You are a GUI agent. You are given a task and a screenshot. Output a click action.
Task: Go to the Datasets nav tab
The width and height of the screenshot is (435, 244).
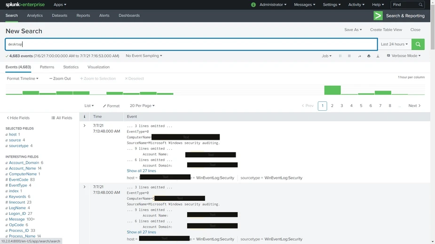59,15
